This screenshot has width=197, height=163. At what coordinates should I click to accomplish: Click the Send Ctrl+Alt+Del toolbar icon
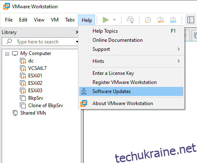[130, 20]
